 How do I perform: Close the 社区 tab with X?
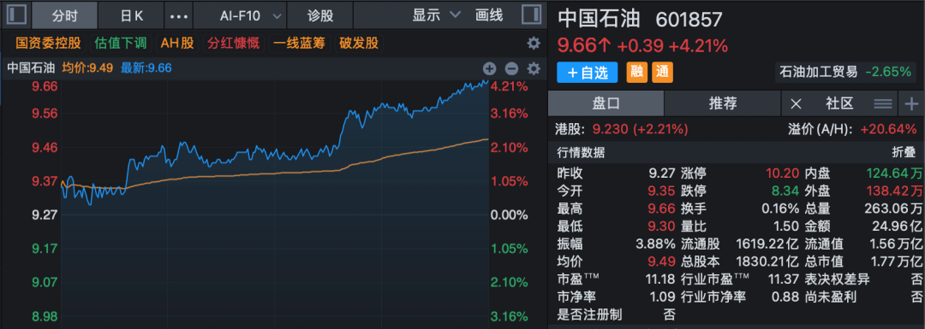[796, 104]
